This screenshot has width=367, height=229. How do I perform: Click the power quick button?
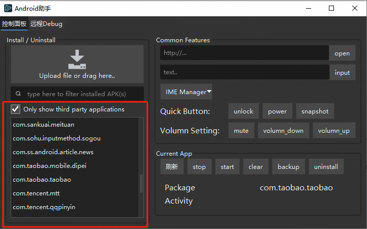(278, 111)
